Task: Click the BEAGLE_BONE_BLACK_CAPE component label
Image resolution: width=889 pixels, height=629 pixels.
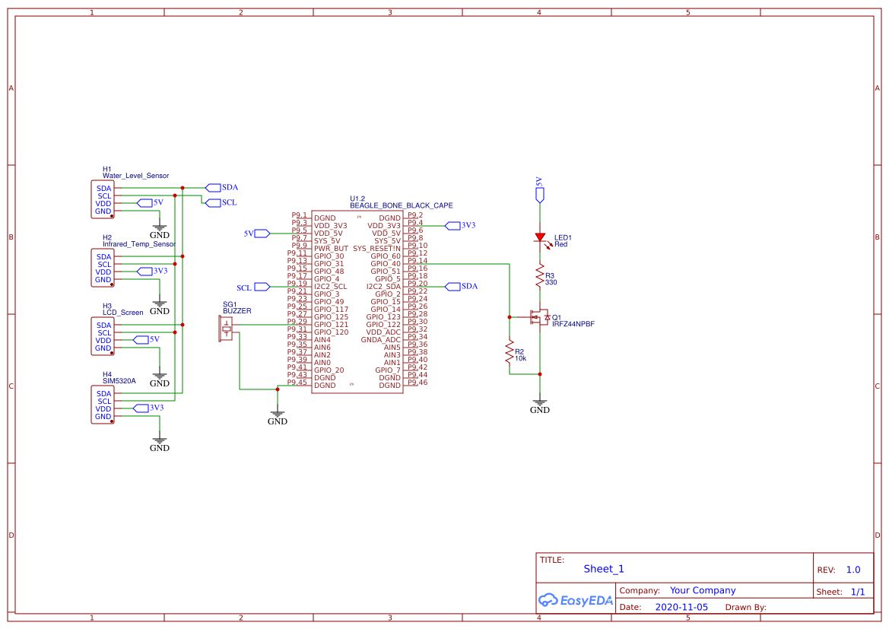Action: click(x=401, y=205)
